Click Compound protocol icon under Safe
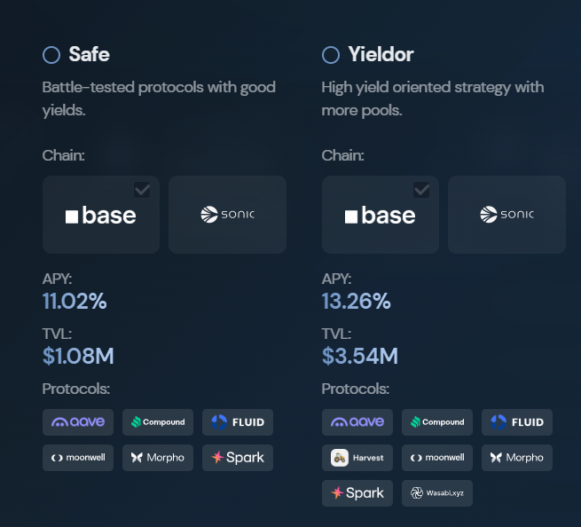The width and height of the screenshot is (581, 527). (x=158, y=422)
